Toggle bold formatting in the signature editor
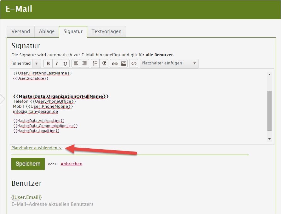The width and height of the screenshot is (281, 214). tap(48, 63)
